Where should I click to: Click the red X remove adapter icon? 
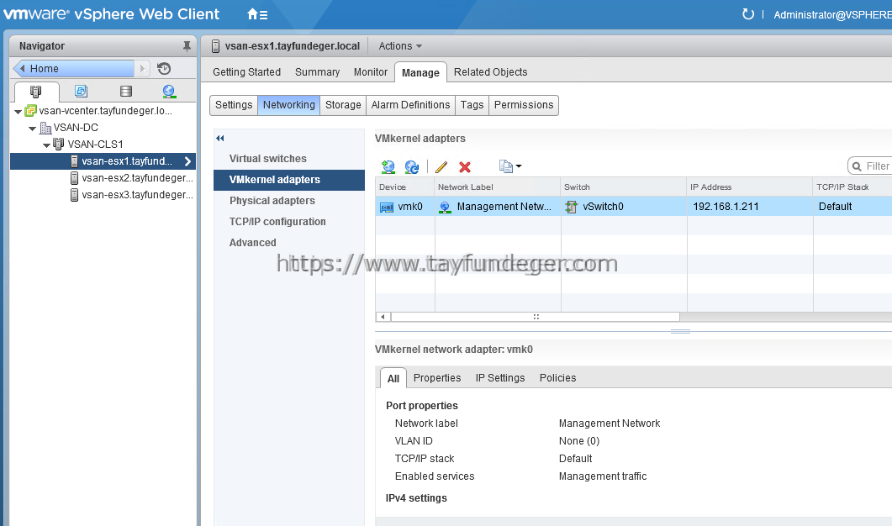[465, 166]
